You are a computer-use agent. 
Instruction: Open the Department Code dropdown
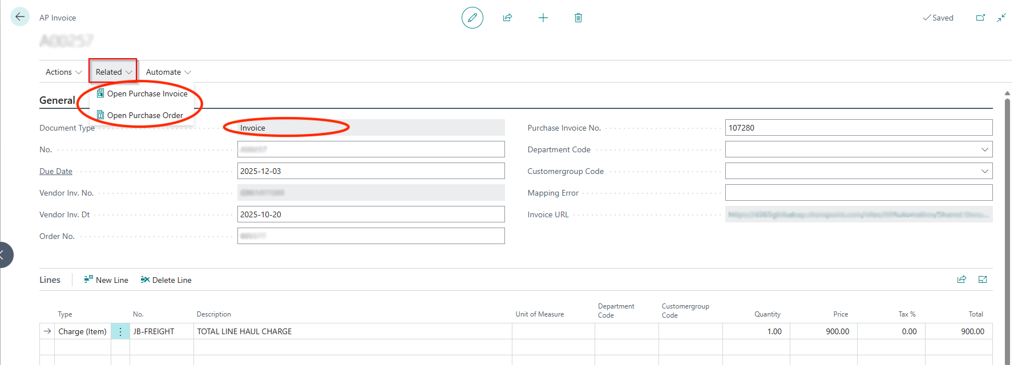coord(984,149)
